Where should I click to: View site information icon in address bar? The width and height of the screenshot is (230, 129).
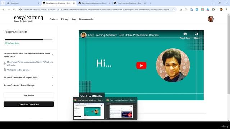coord(20,10)
